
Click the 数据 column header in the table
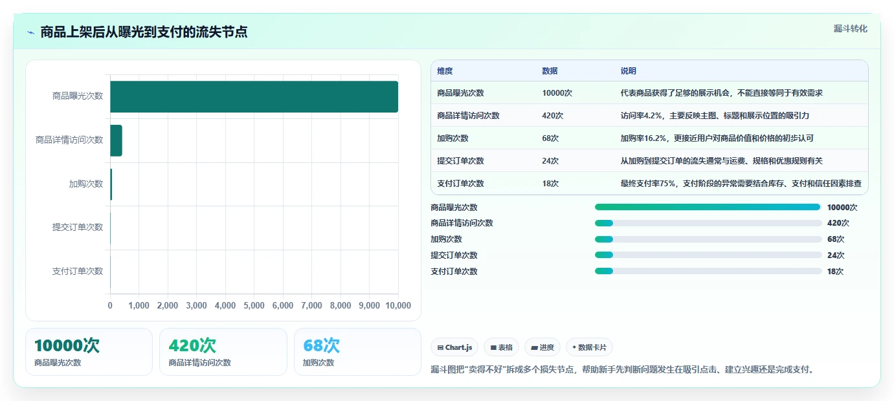click(550, 70)
